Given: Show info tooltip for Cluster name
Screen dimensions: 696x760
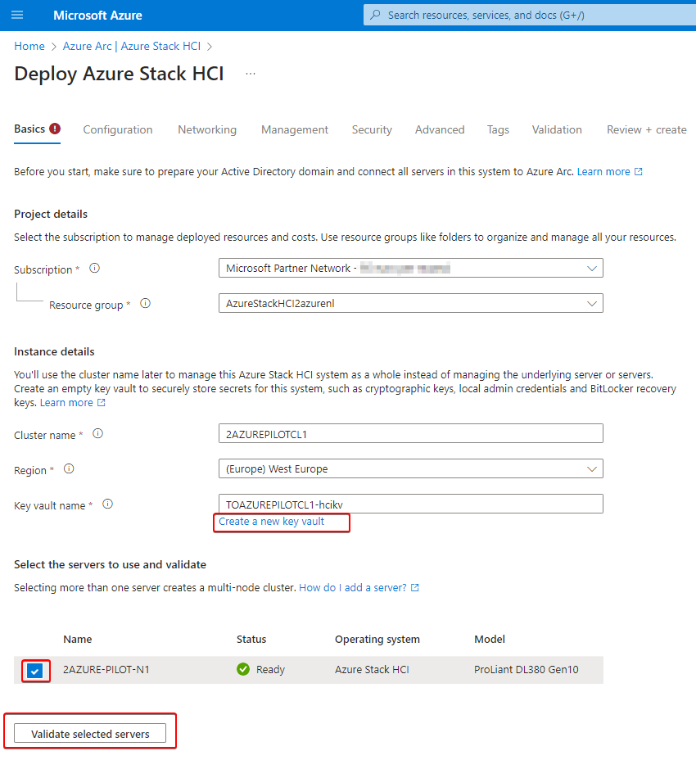Looking at the screenshot, I should pos(97,434).
